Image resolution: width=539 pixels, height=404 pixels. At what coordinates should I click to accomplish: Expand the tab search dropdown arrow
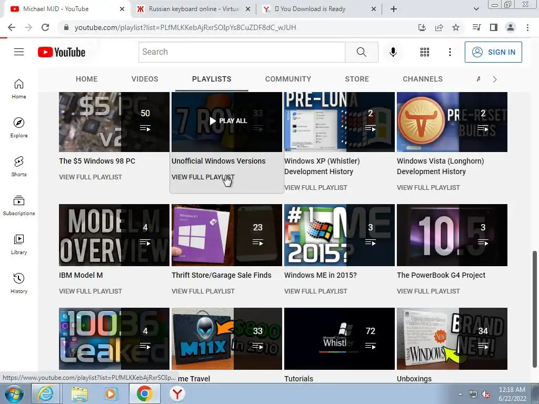[476, 9]
